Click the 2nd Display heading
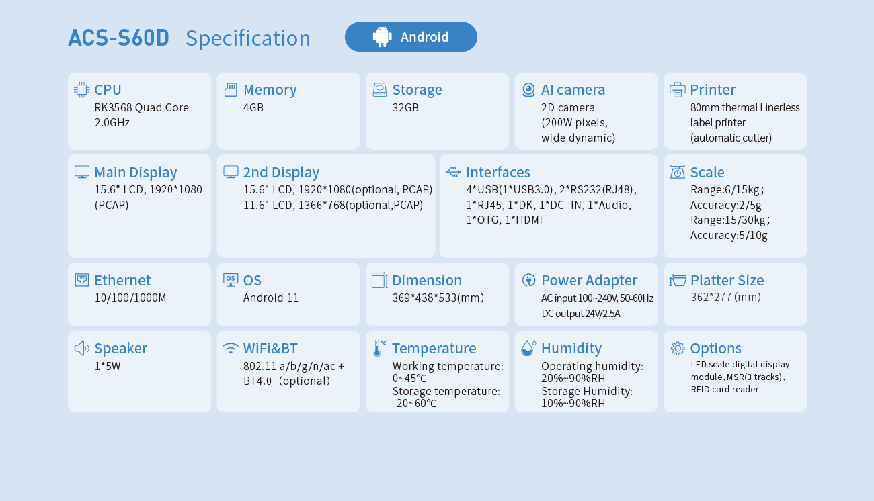 tap(281, 172)
